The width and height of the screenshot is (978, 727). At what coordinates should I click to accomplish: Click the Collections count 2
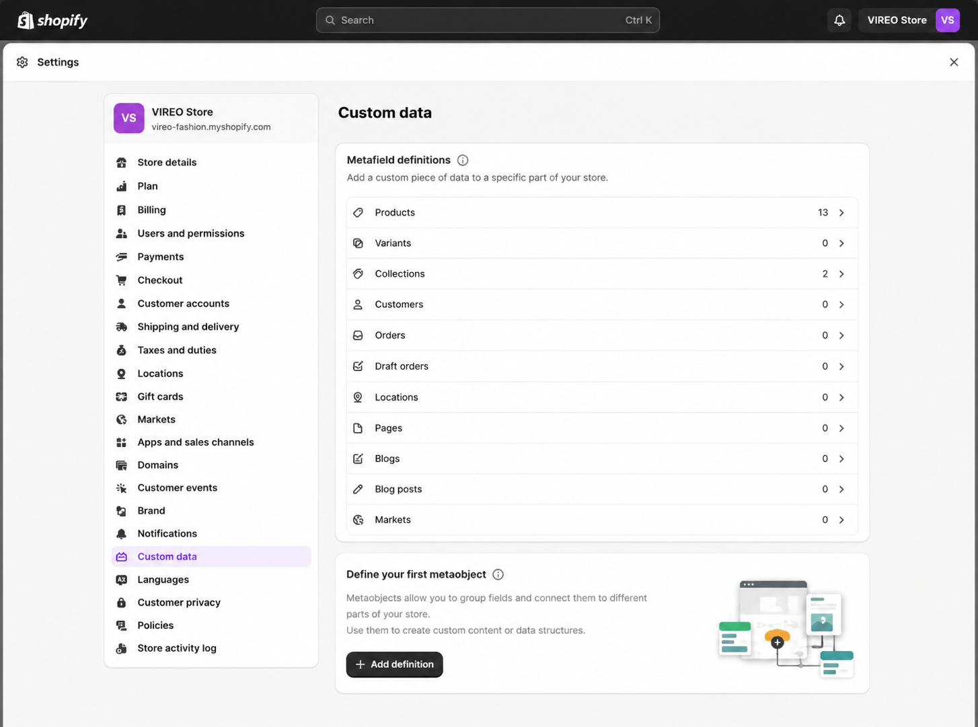[825, 274]
